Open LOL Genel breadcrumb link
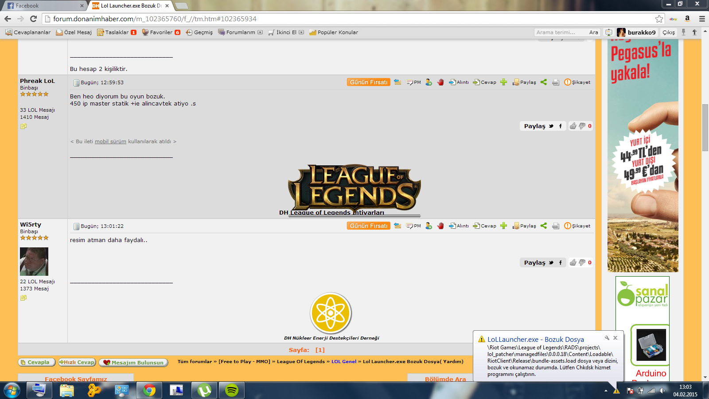This screenshot has height=399, width=709. pos(344,361)
